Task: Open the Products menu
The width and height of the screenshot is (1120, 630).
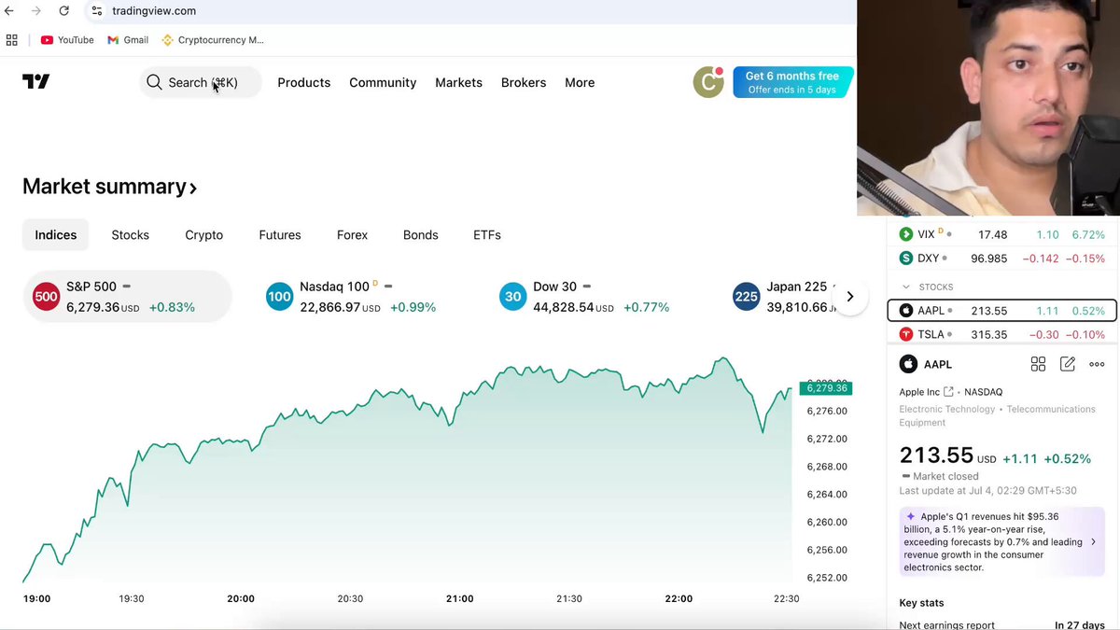Action: coord(304,82)
